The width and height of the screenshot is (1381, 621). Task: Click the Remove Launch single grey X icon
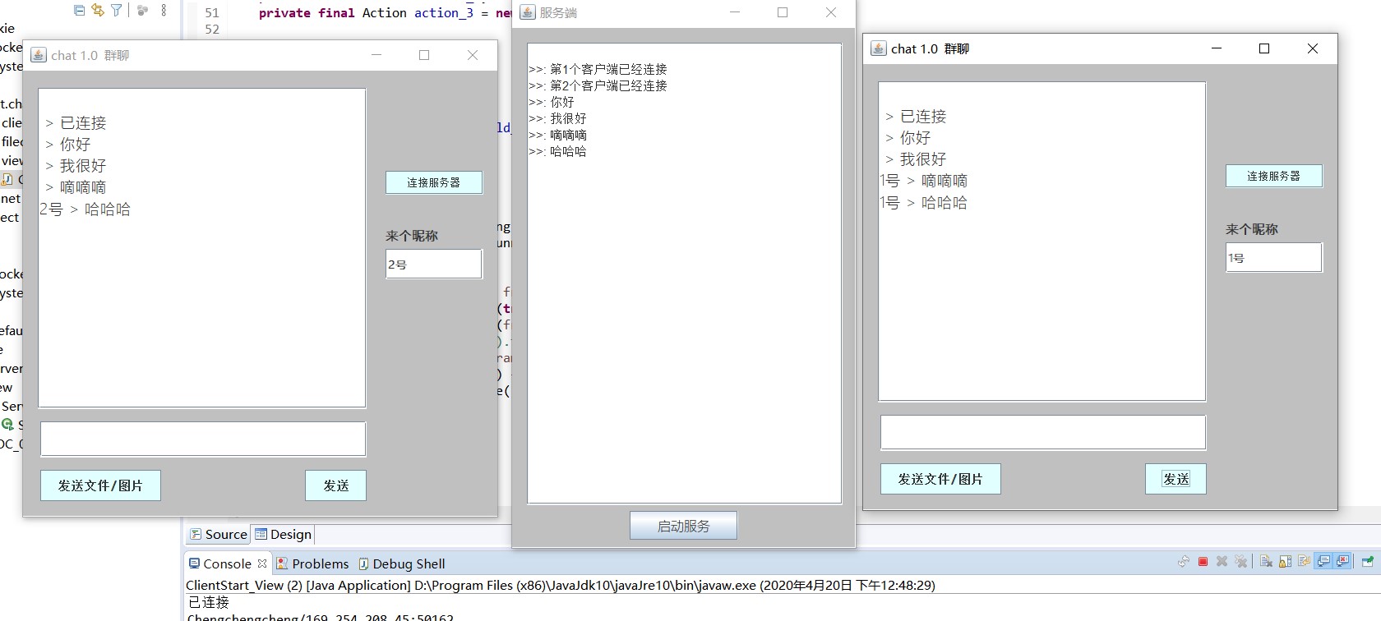(1222, 562)
